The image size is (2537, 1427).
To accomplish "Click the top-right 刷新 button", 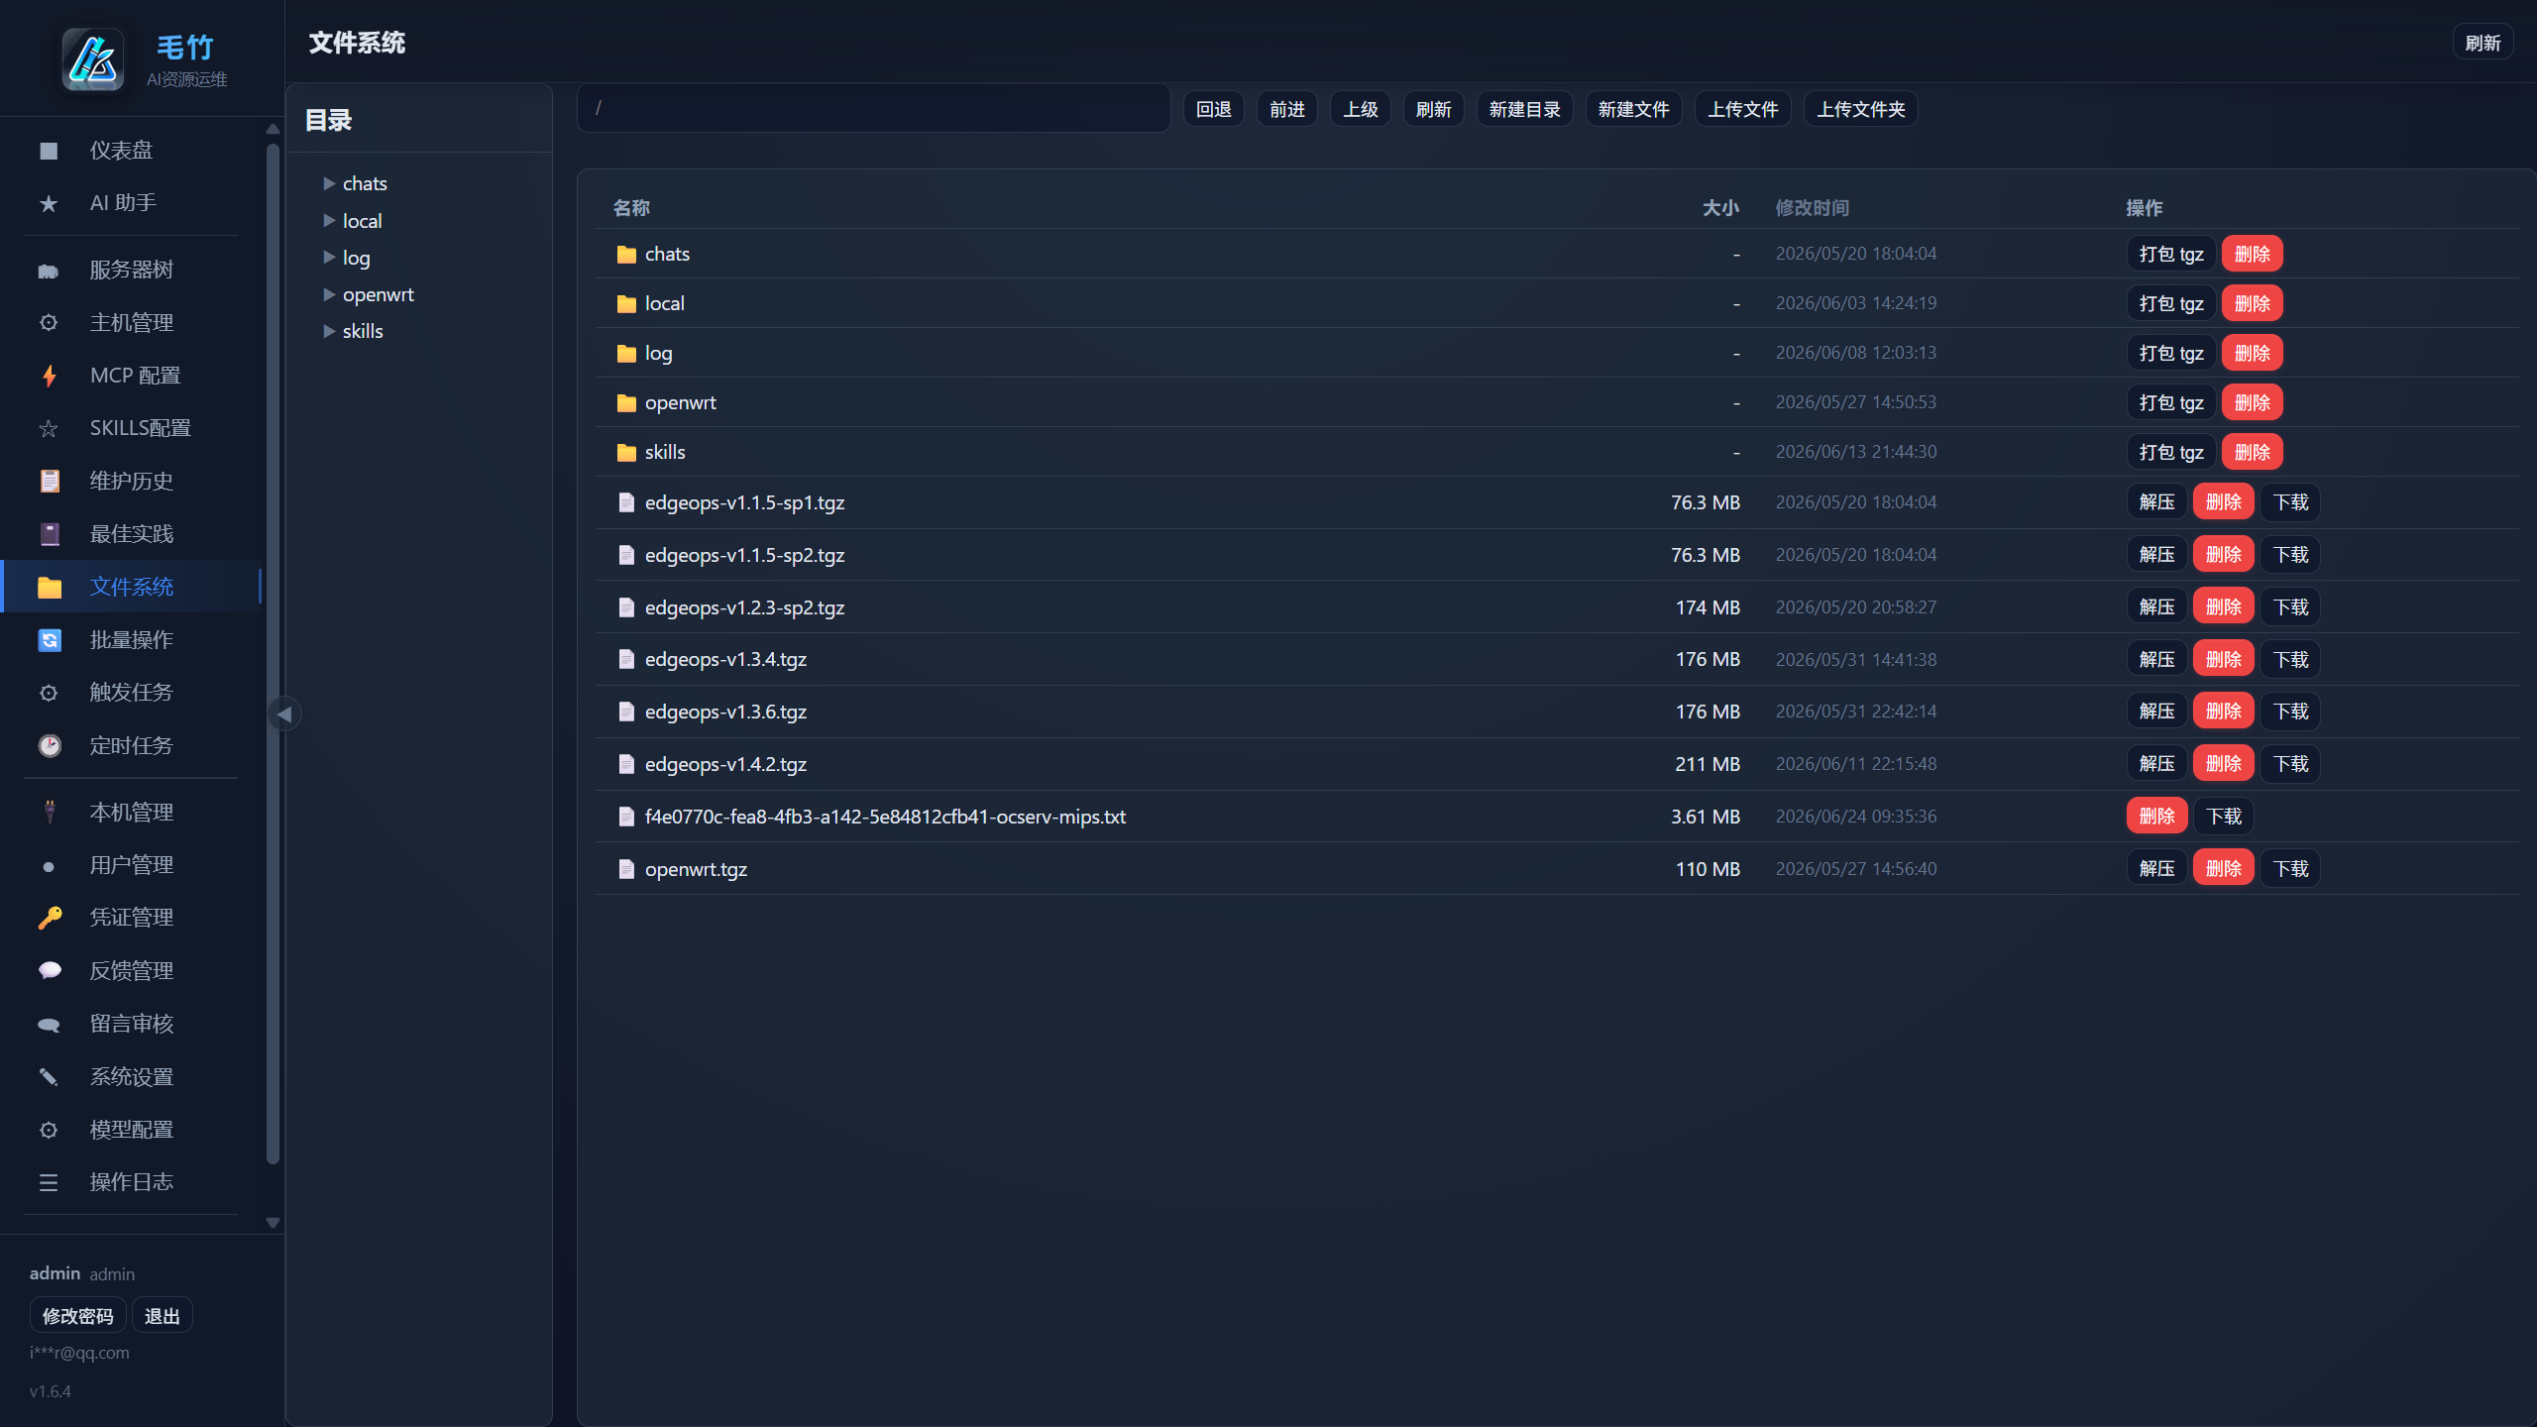I will [2483, 43].
